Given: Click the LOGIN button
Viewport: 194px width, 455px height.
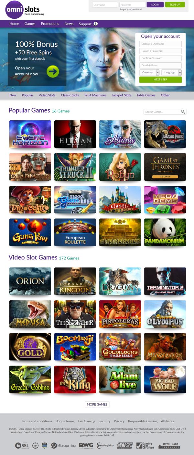Looking at the screenshot, I should click(155, 5).
